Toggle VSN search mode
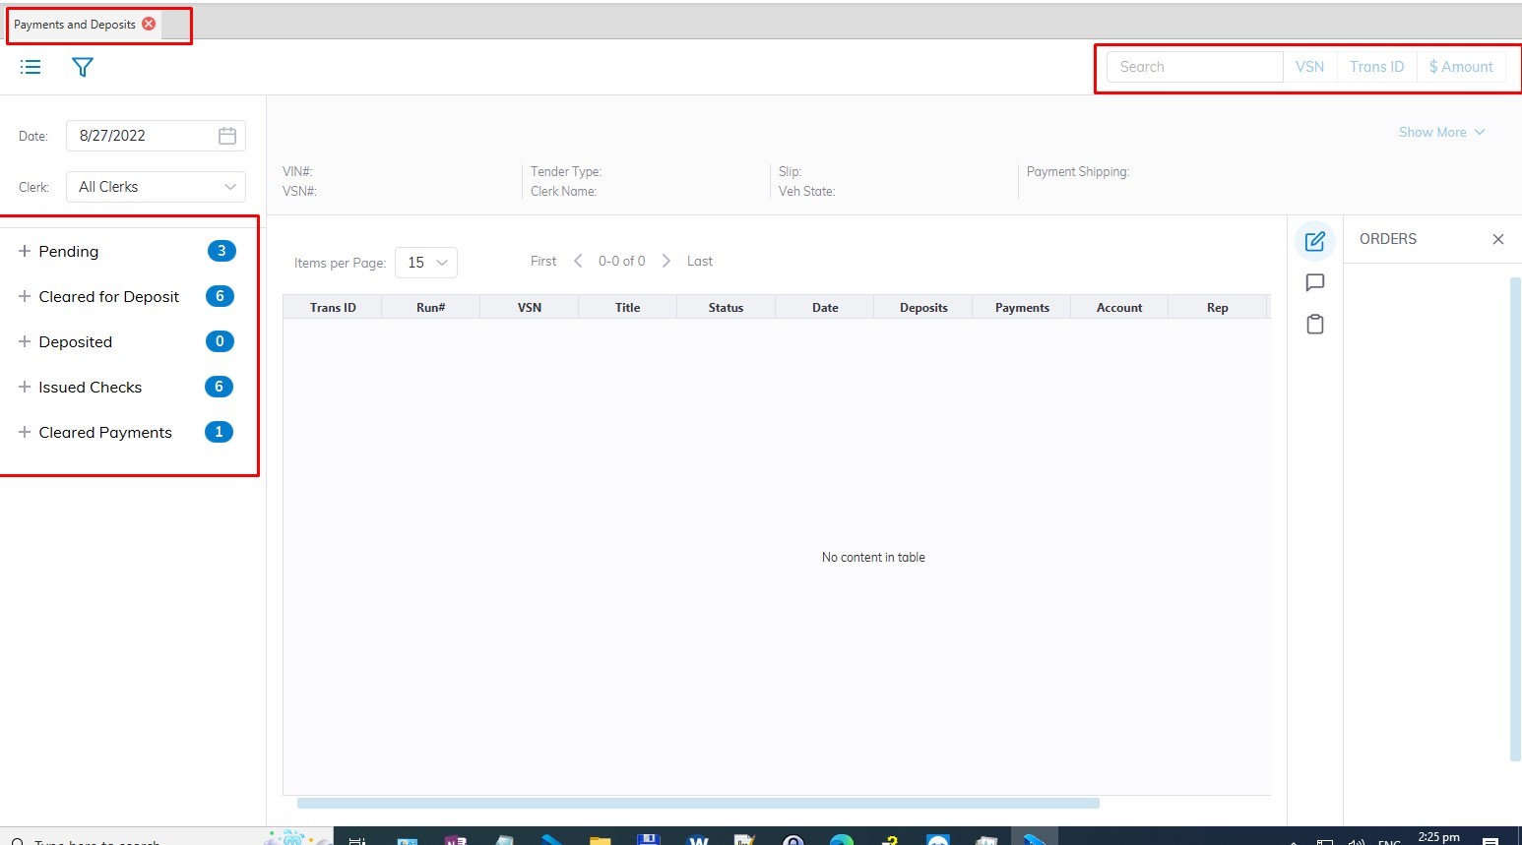 [1309, 67]
